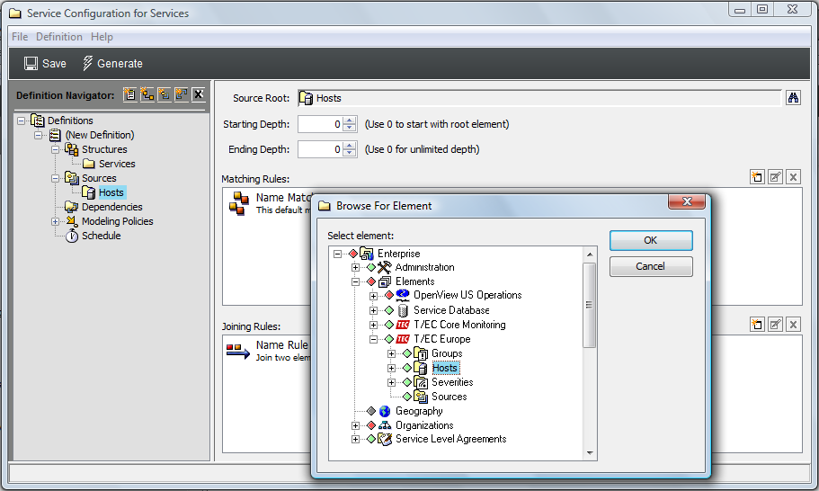The image size is (819, 491).
Task: Delete the matching rule with the X icon
Action: coord(794,177)
